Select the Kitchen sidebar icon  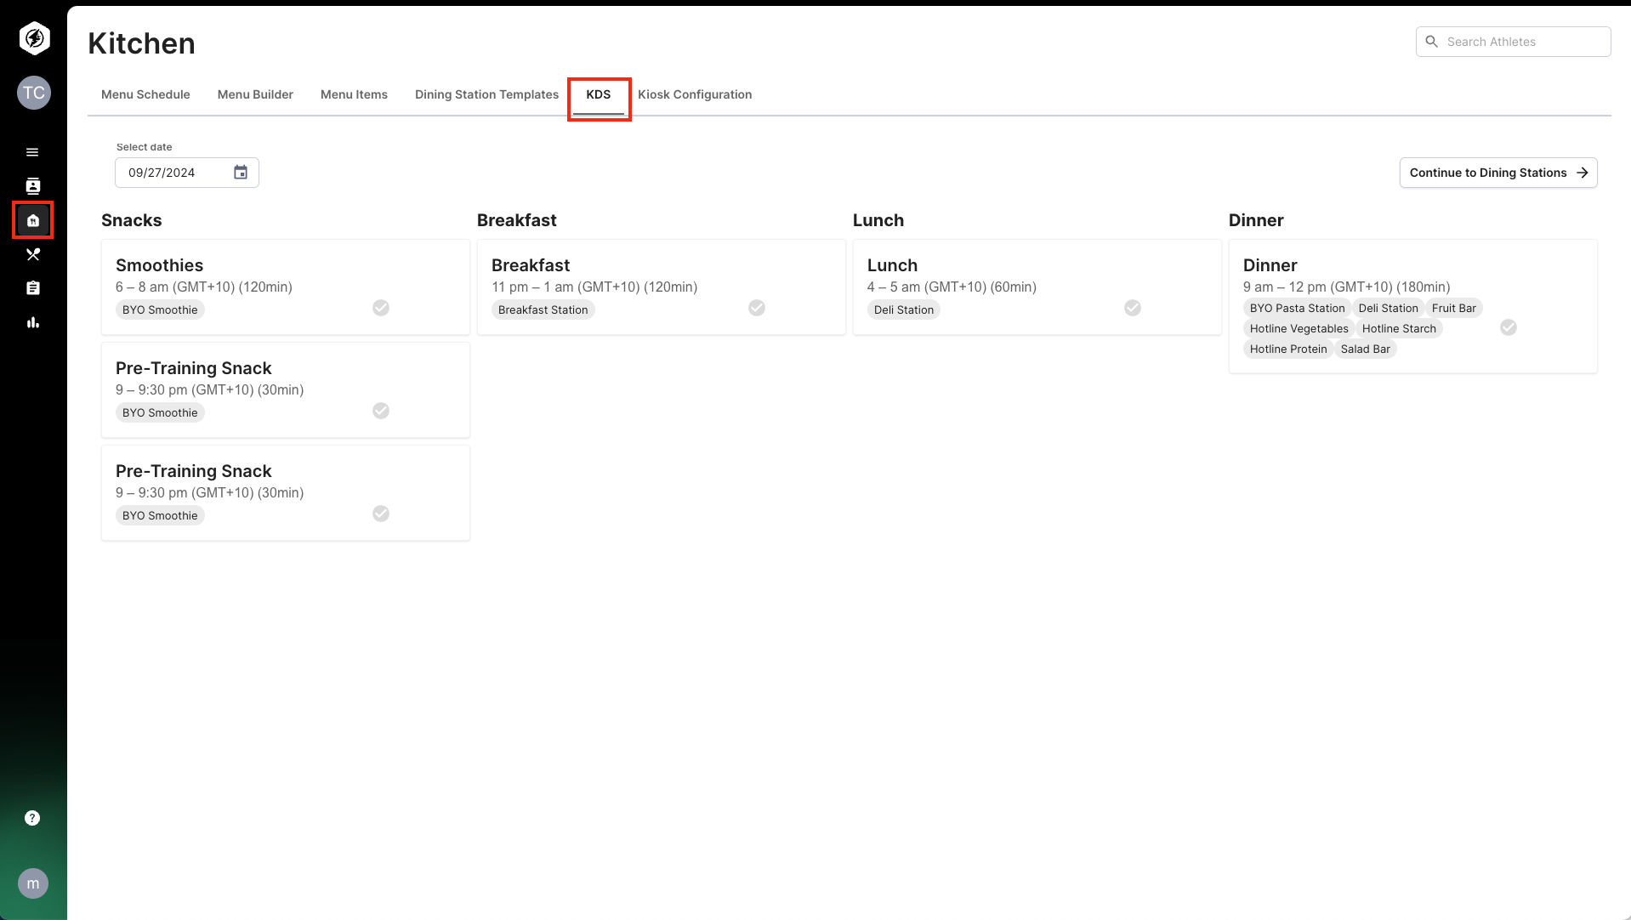point(33,220)
